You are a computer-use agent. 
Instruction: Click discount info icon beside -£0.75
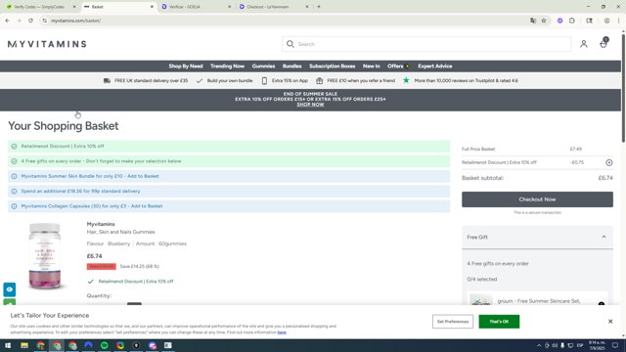coord(608,162)
